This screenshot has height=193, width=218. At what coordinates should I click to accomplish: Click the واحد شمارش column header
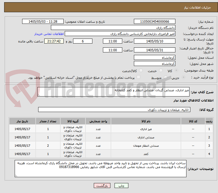pyautogui.click(x=98, y=121)
